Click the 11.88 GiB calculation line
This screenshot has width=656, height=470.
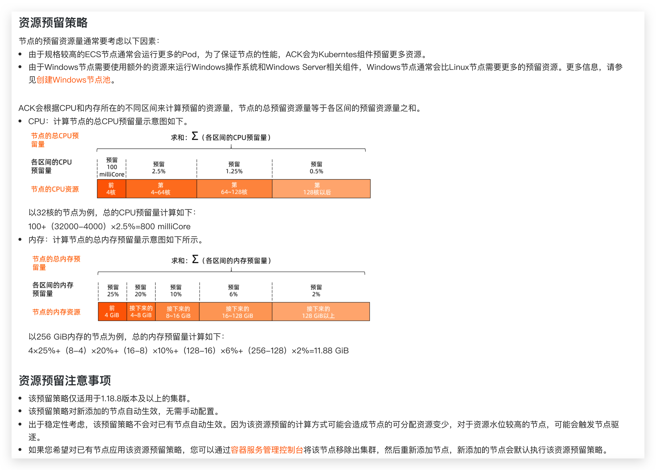[x=189, y=350]
